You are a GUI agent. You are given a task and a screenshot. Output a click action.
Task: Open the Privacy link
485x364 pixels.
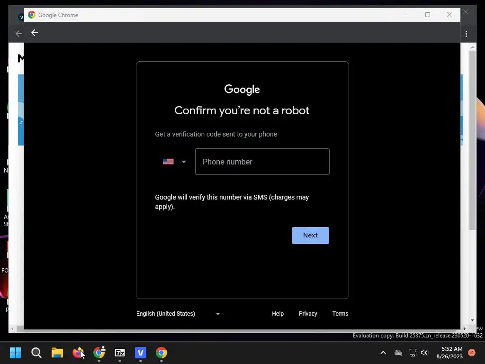point(308,314)
